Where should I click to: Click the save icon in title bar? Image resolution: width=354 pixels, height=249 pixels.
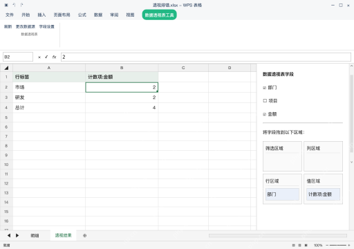[x=6, y=5]
